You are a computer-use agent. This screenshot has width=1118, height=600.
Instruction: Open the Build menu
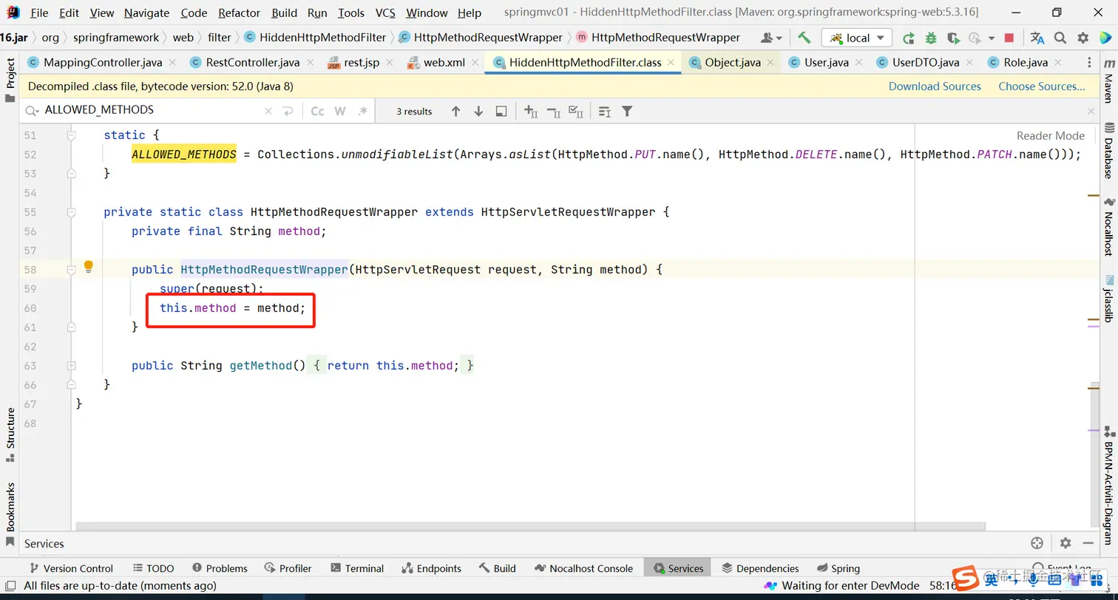(x=284, y=13)
